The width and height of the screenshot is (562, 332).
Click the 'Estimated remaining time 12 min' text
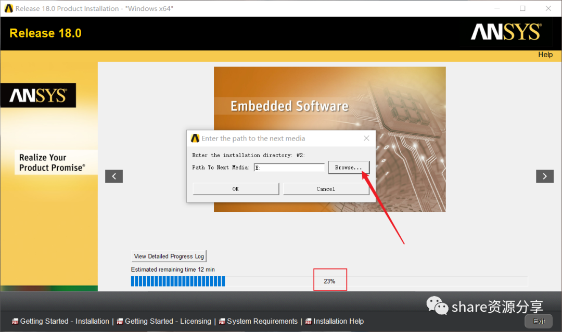tap(173, 269)
